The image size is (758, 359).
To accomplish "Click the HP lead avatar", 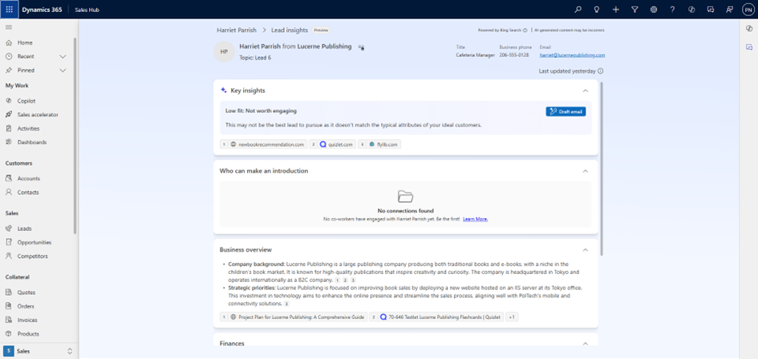I will [x=224, y=52].
